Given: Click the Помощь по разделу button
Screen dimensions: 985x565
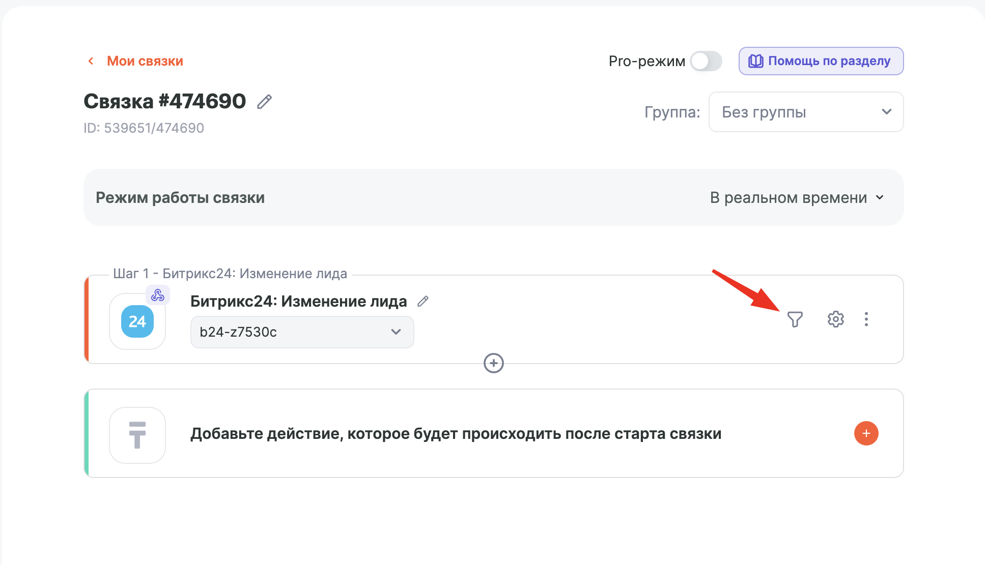Looking at the screenshot, I should tap(821, 61).
